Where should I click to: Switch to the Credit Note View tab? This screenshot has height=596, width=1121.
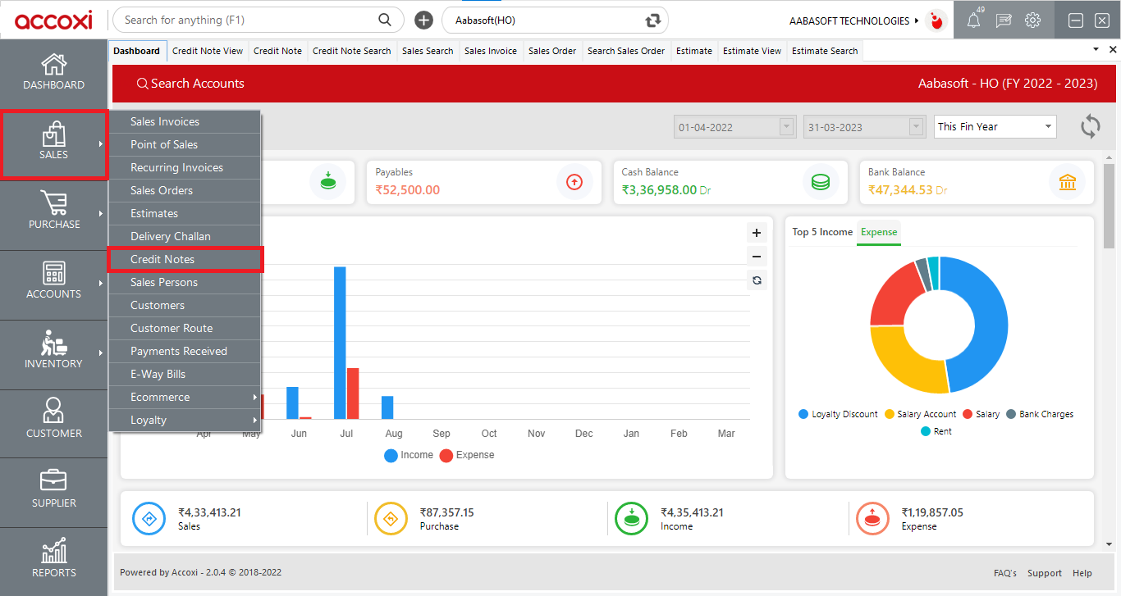[208, 51]
